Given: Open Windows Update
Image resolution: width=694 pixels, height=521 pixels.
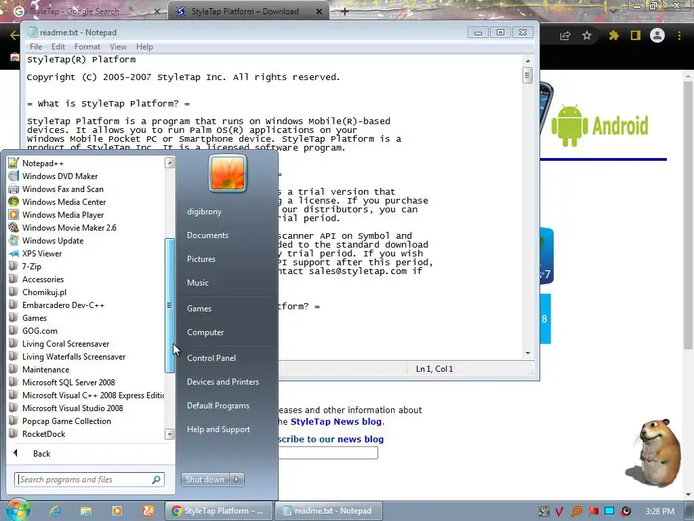Looking at the screenshot, I should (53, 240).
